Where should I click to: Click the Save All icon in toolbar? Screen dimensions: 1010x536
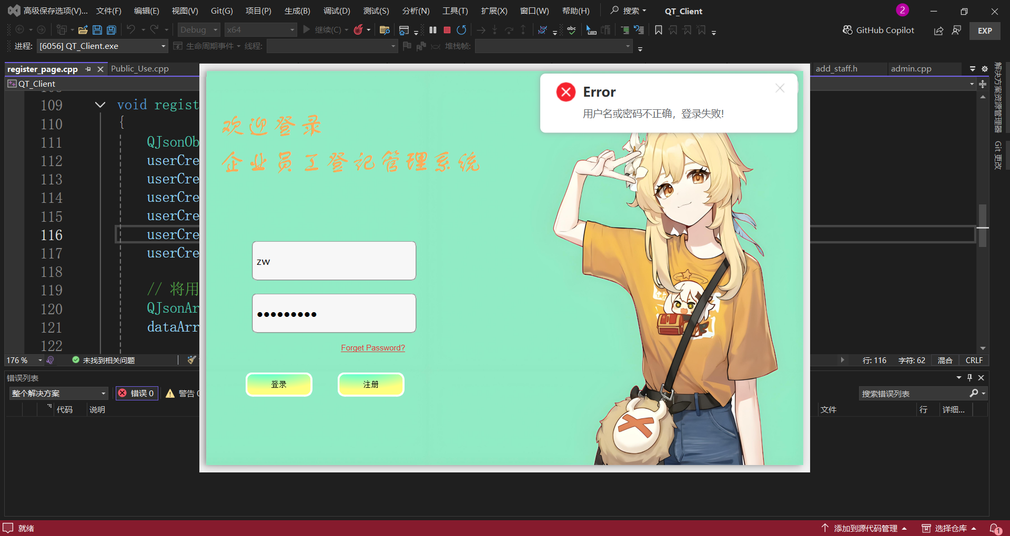(112, 30)
